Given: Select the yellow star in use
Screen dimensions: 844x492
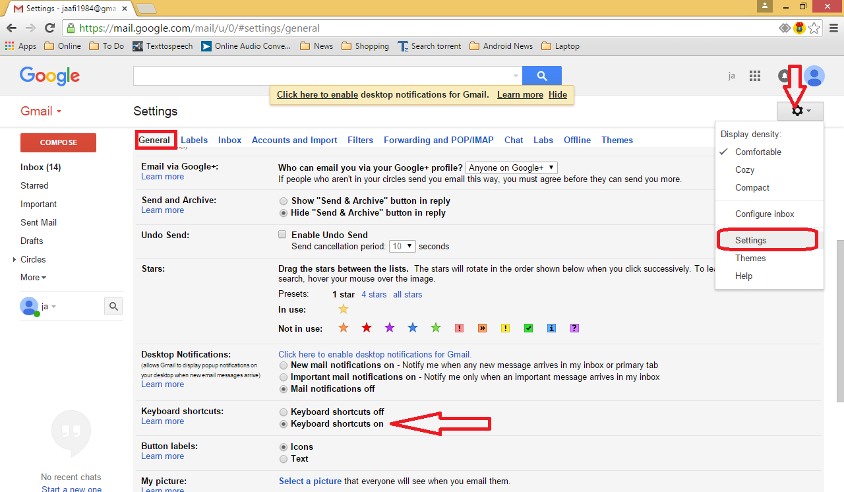Looking at the screenshot, I should [343, 309].
